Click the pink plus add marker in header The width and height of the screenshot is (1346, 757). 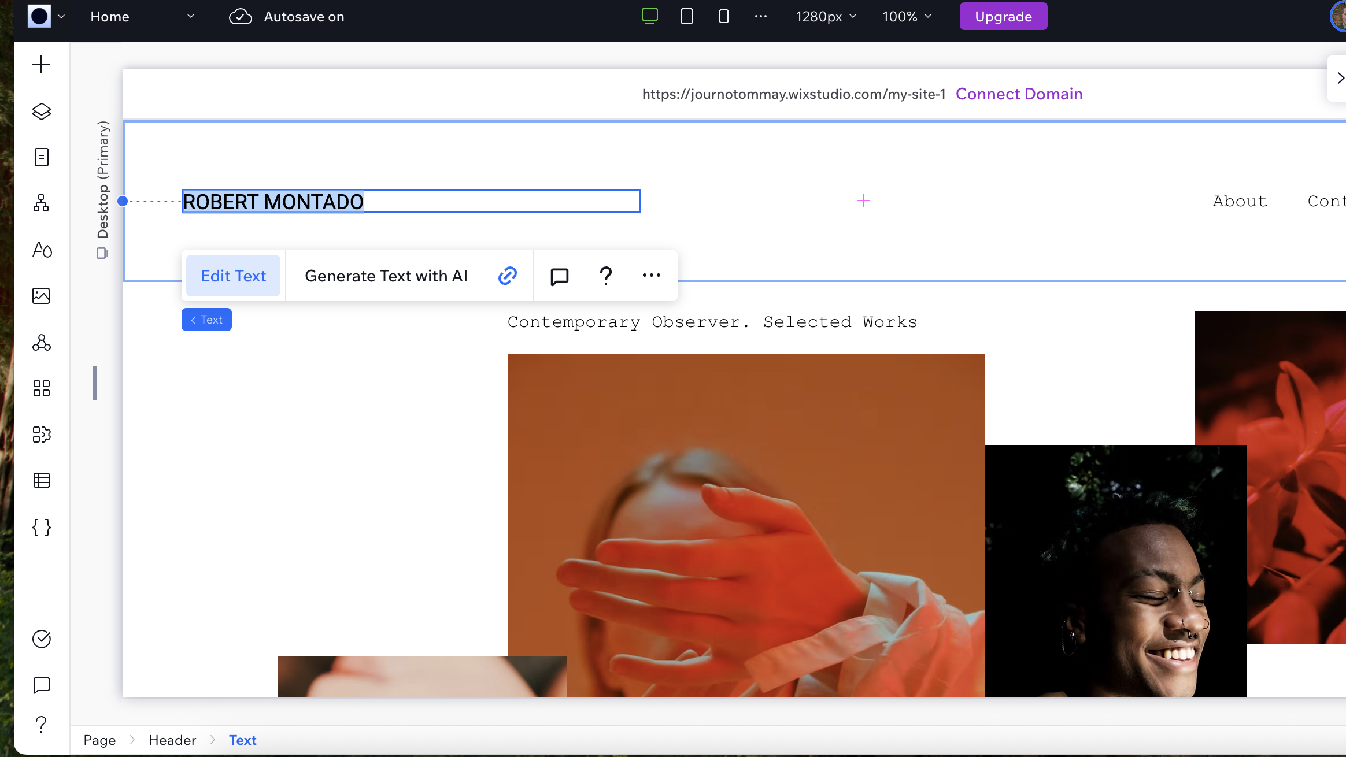(x=863, y=201)
